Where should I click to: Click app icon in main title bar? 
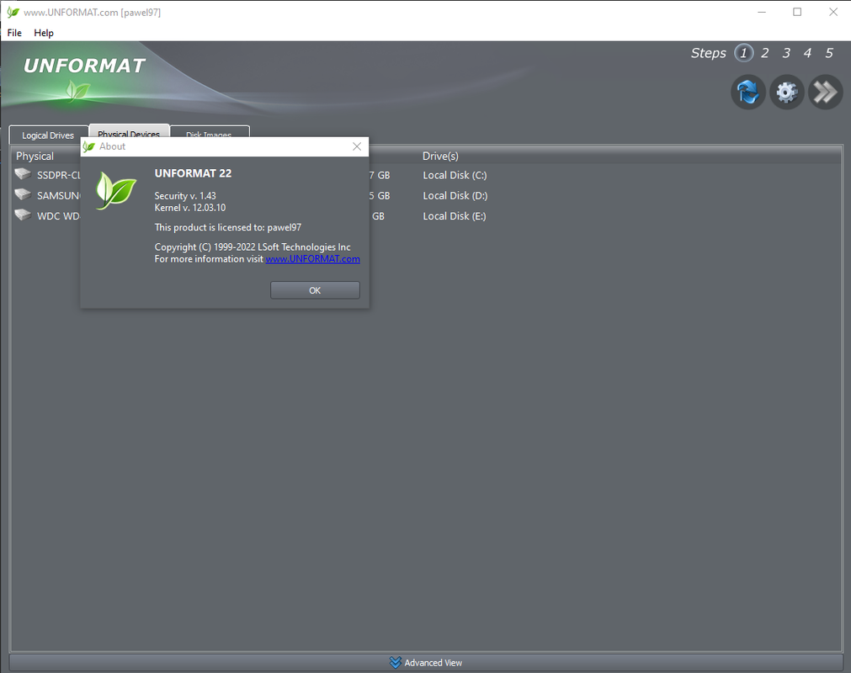click(13, 12)
